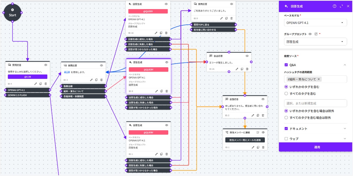The height and width of the screenshot is (176, 353).
Task: Remove the #給料・賞与について hashtag chip
Action: click(319, 79)
